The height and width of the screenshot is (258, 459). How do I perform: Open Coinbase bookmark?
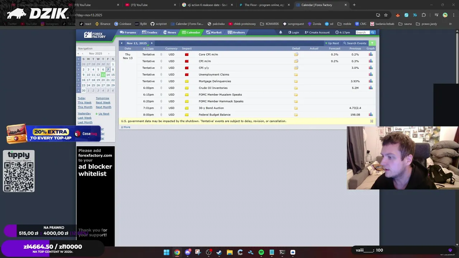pyautogui.click(x=123, y=24)
